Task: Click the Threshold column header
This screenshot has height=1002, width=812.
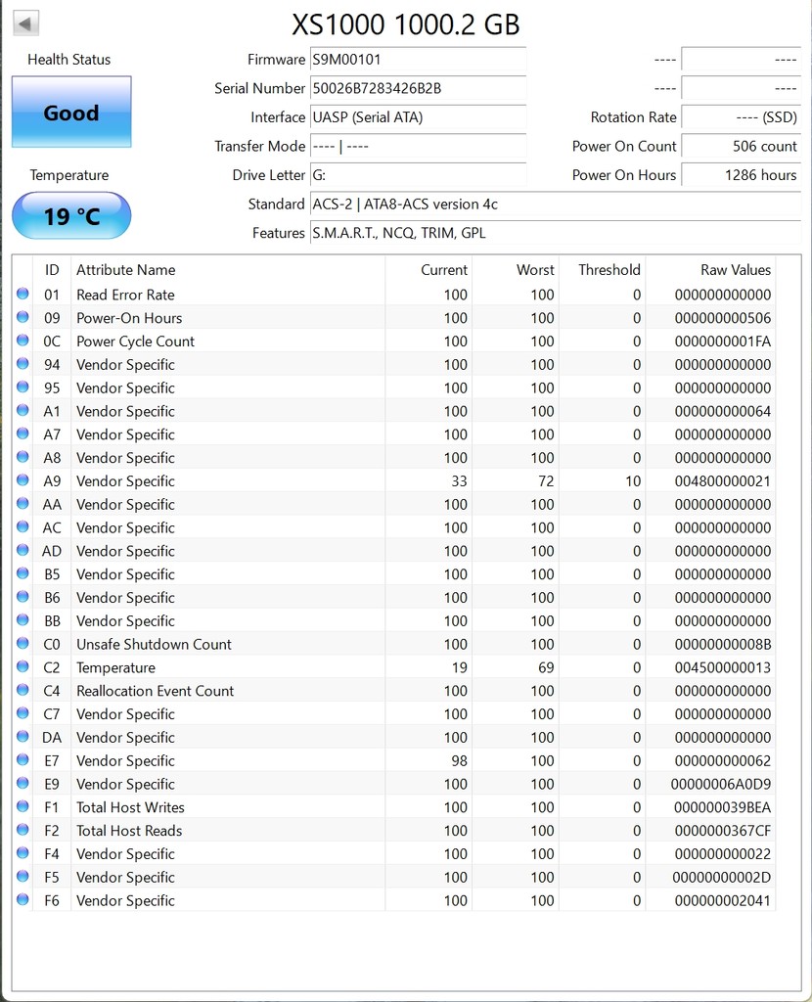Action: tap(609, 270)
